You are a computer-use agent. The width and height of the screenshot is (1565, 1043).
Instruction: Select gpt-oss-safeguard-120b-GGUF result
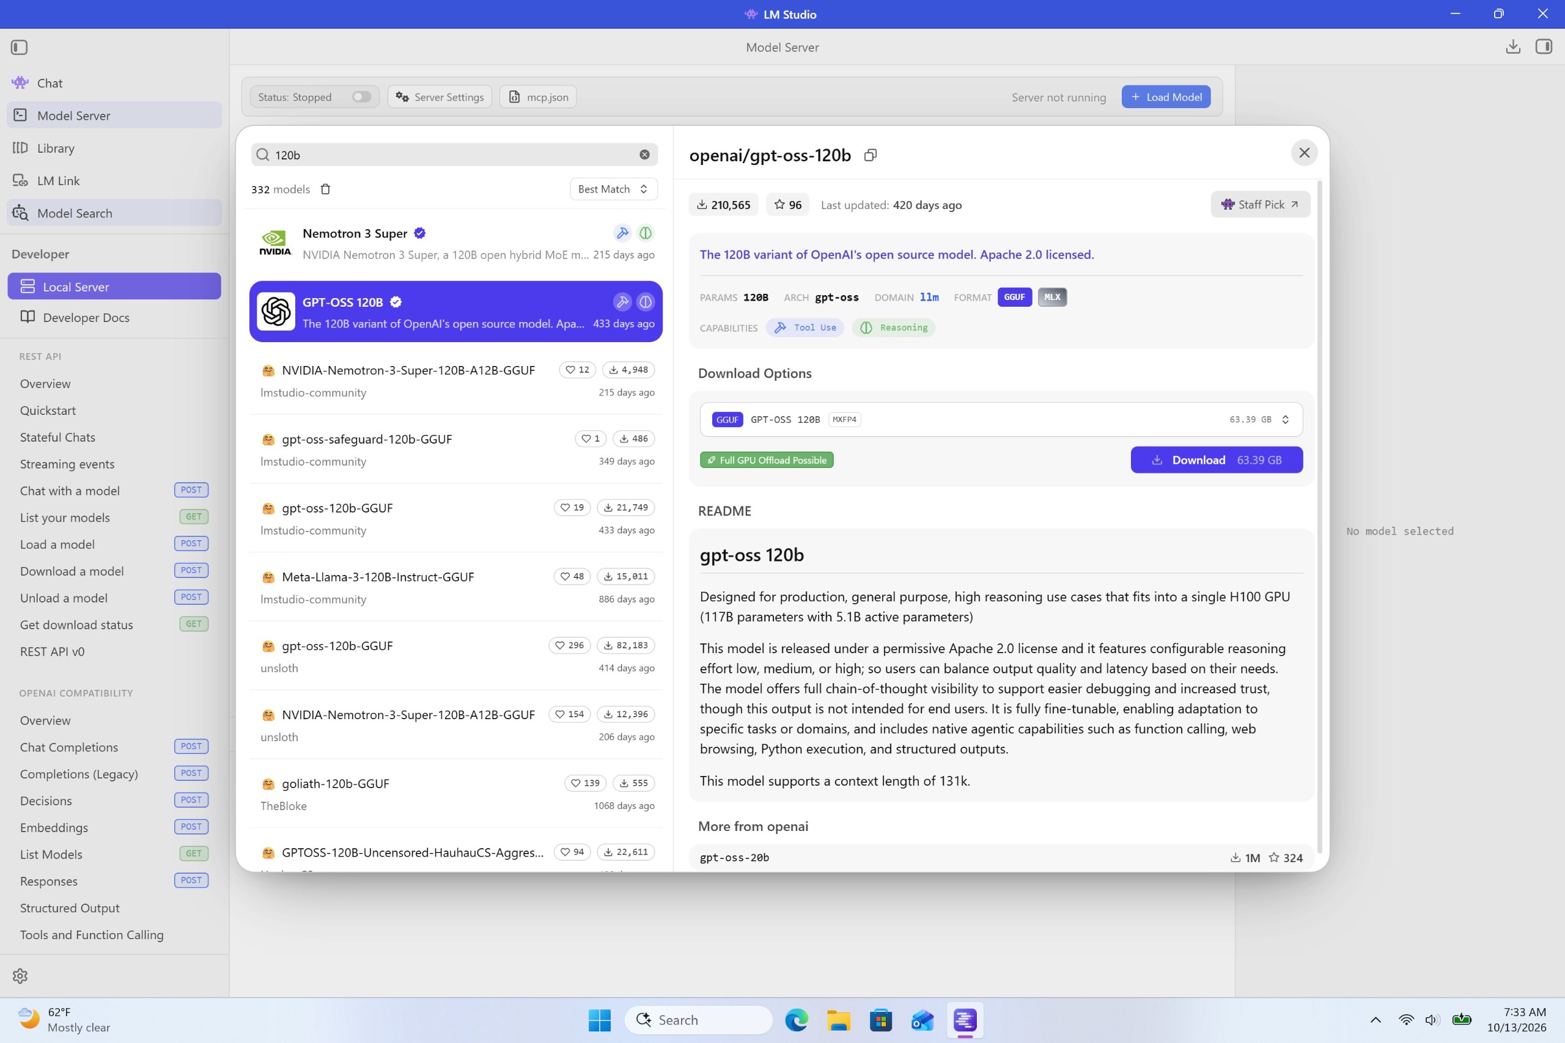coord(456,450)
